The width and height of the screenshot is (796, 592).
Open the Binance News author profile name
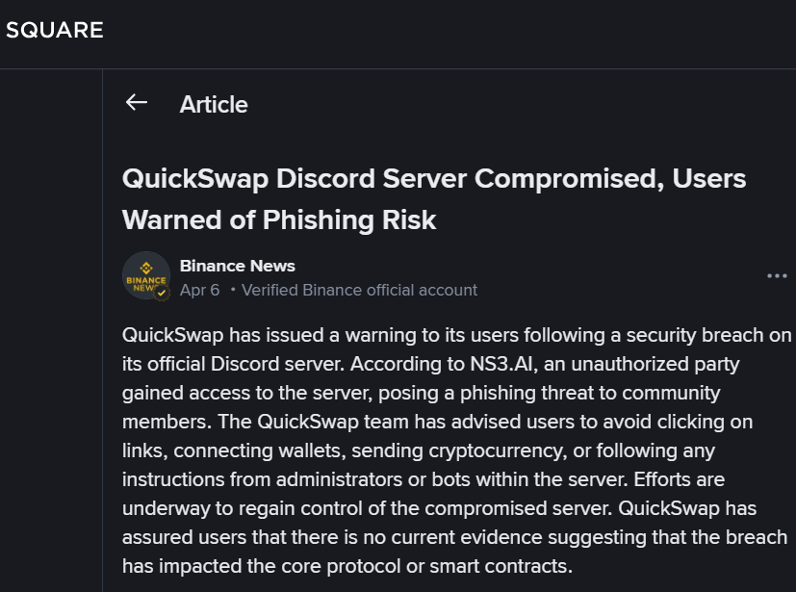click(237, 266)
